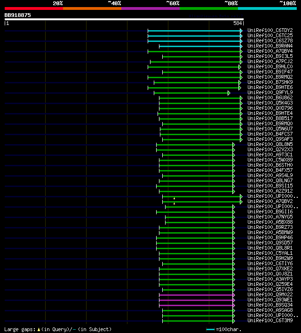Open the UniRef100_A5BX88 hit label
Image resolution: width=301 pixels, height=333 pixels.
coord(270,222)
